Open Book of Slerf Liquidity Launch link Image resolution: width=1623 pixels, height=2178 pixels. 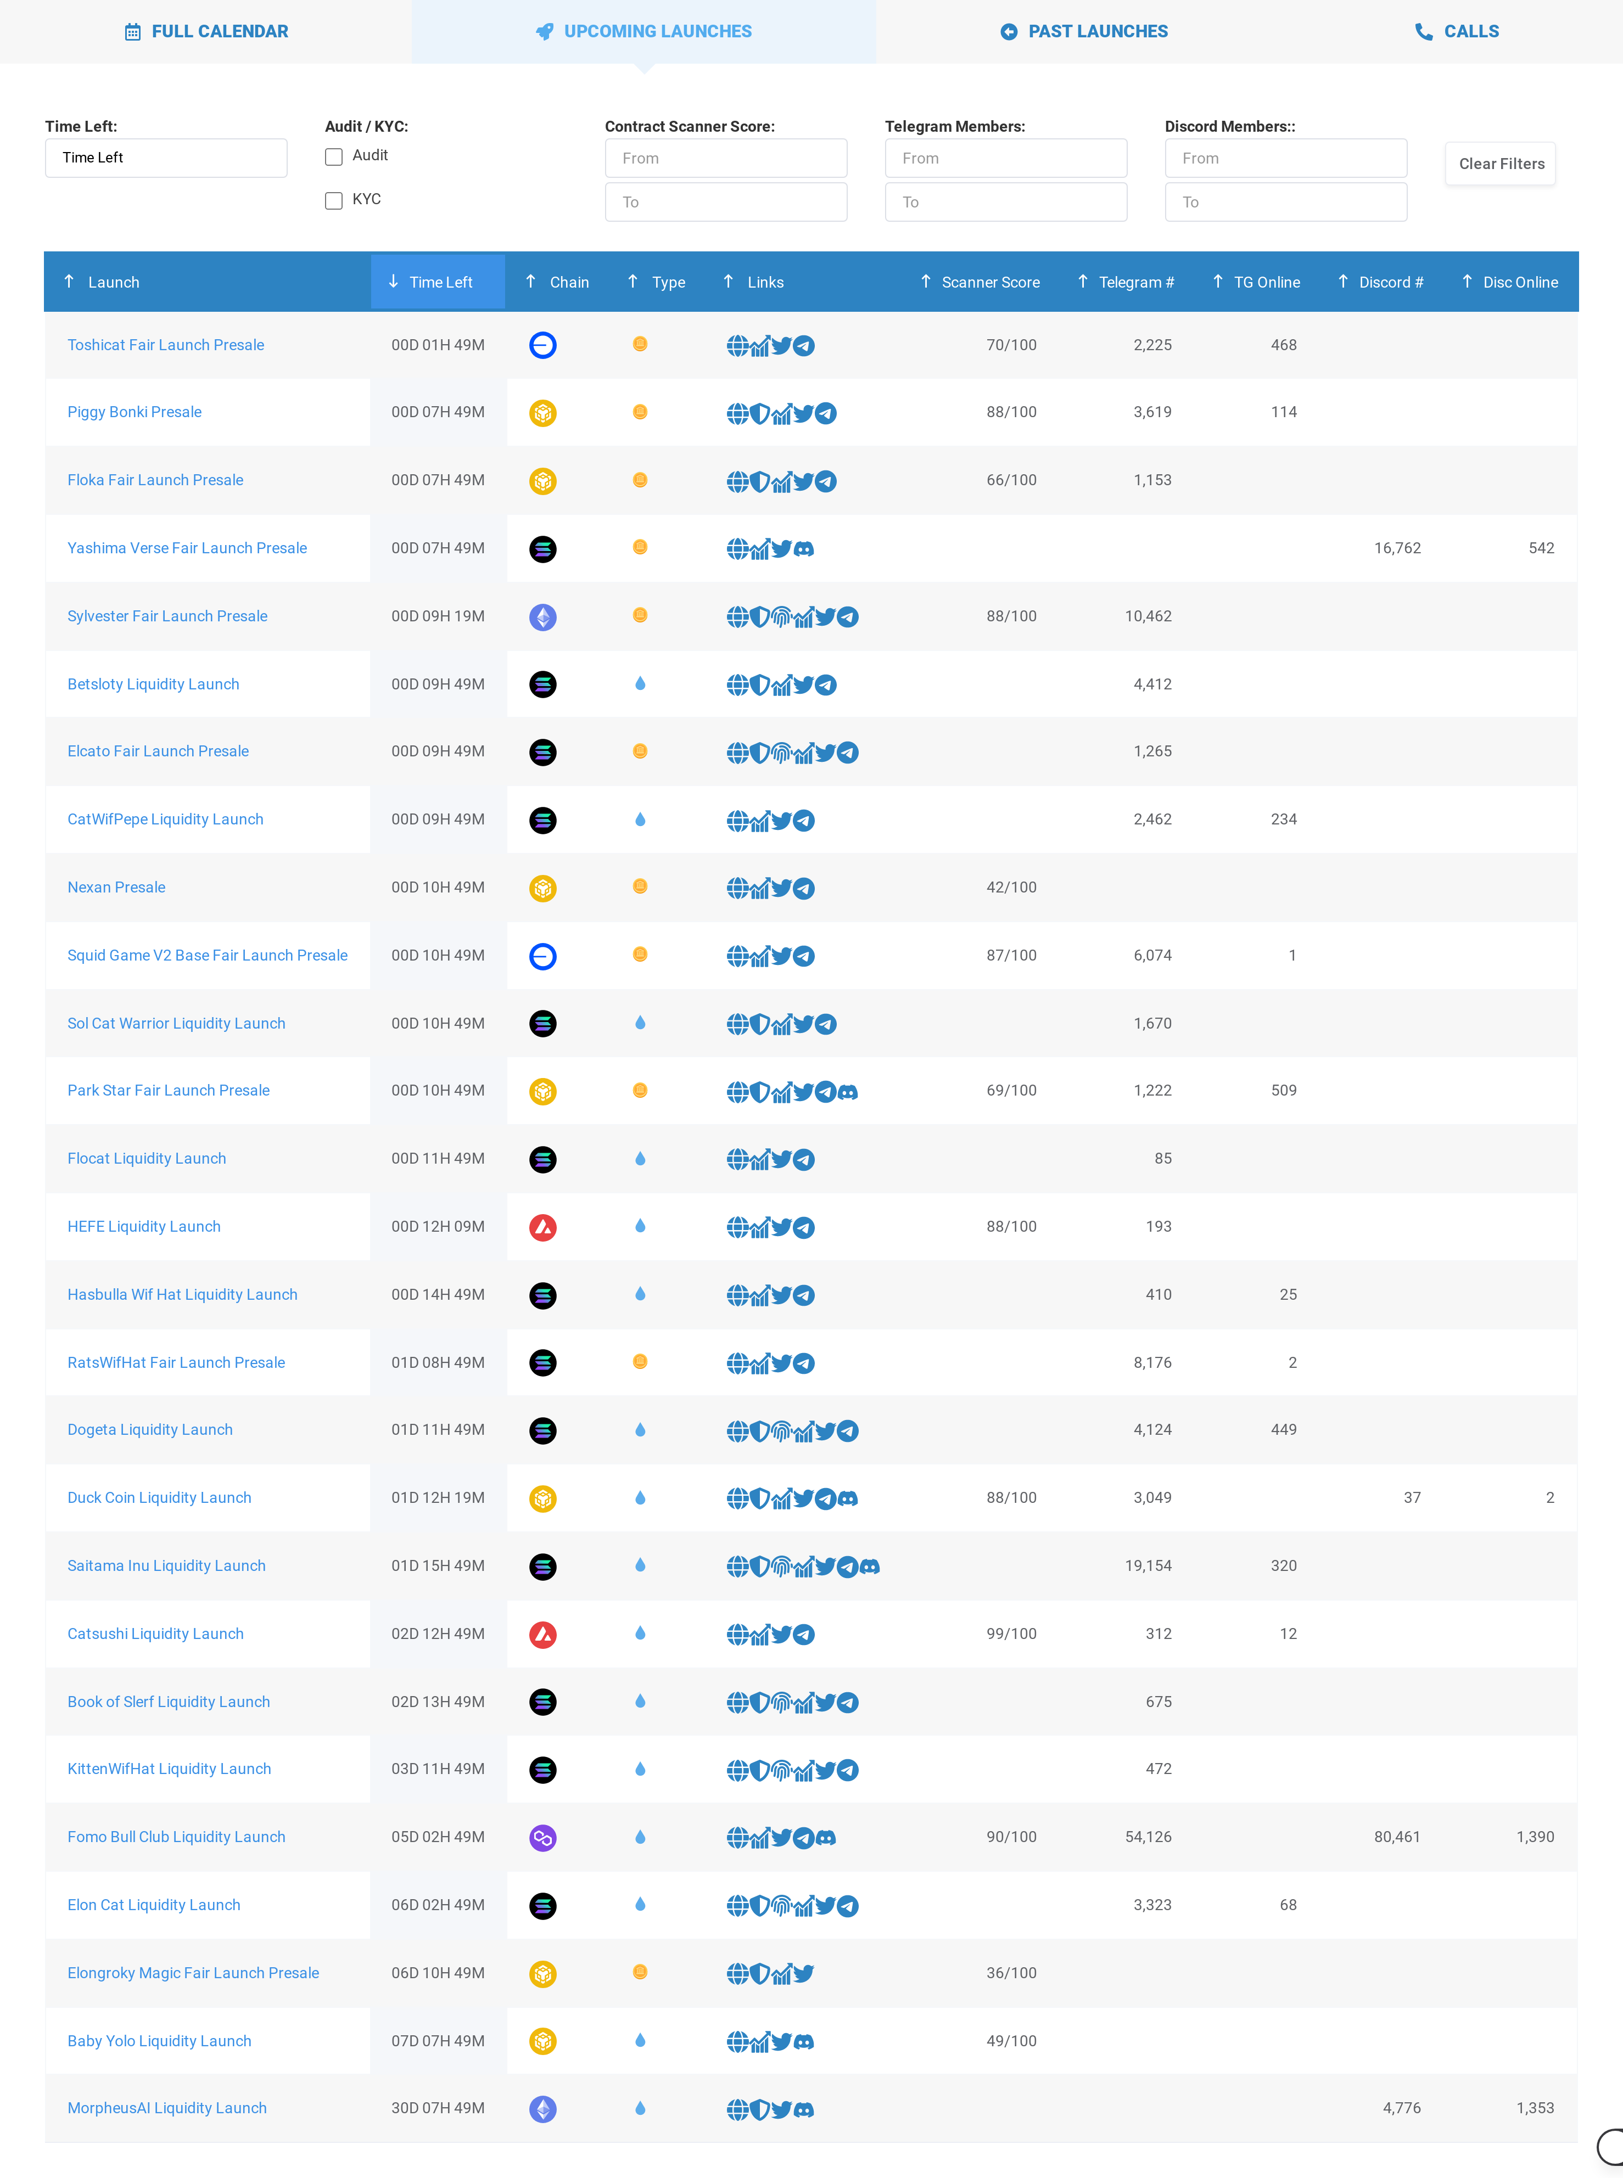pos(168,1702)
